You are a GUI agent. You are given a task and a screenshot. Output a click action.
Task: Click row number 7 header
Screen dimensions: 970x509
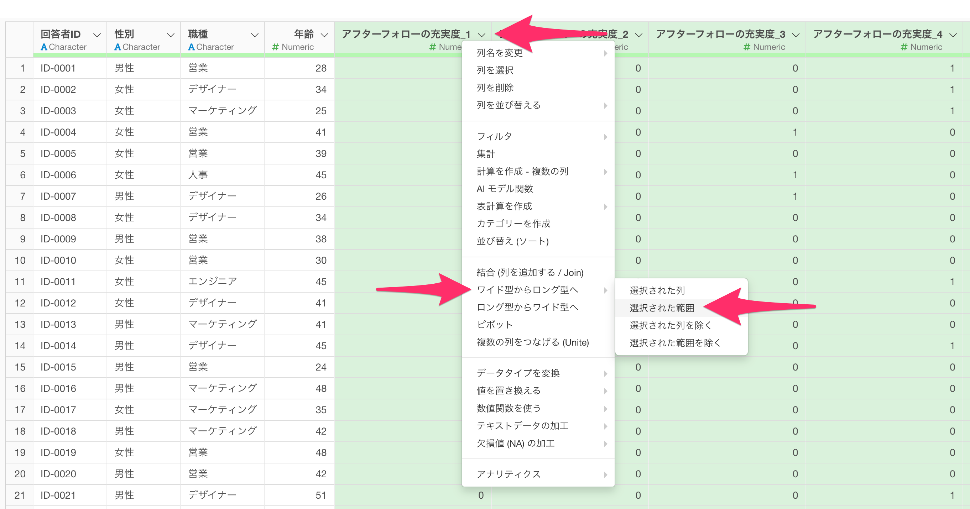pyautogui.click(x=22, y=196)
